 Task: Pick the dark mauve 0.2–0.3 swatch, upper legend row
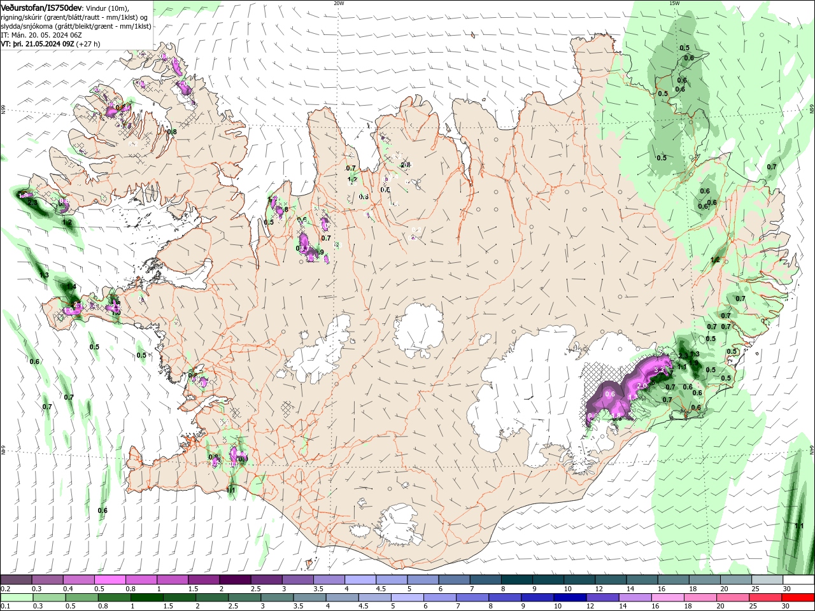coord(17,580)
